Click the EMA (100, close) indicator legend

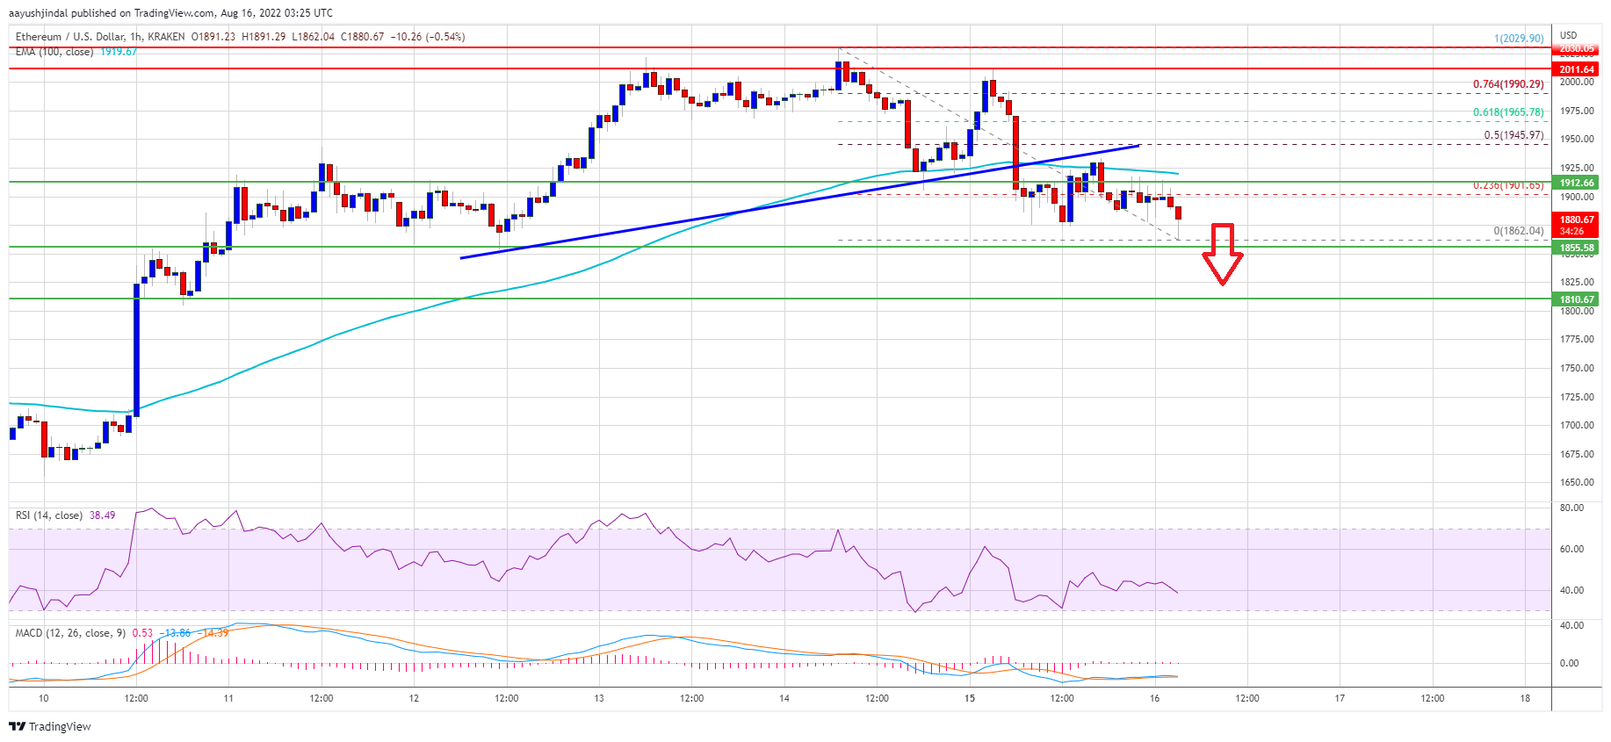[54, 52]
